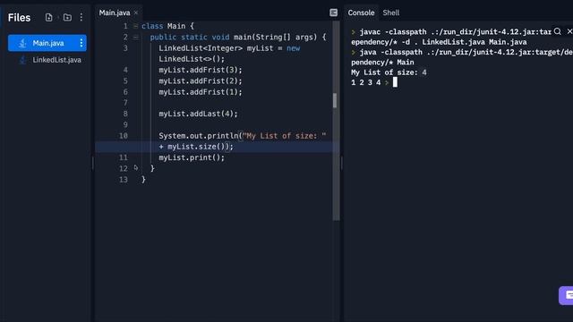573x322 pixels.
Task: Click the code line myList.addFrist(2);
Action: coord(201,80)
